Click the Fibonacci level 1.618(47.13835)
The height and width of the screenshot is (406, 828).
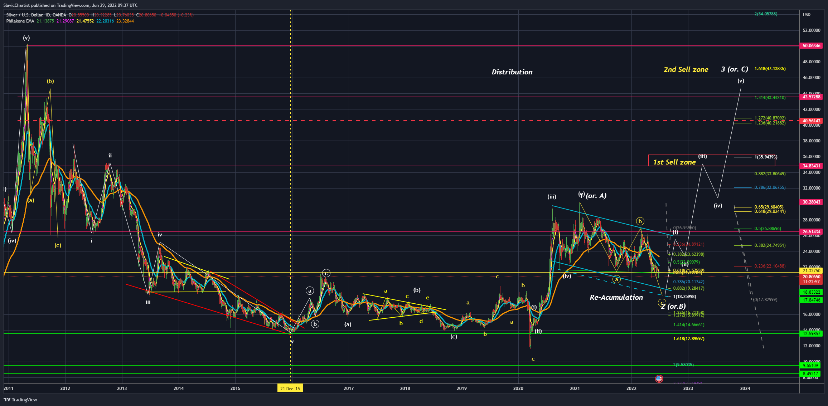click(770, 69)
